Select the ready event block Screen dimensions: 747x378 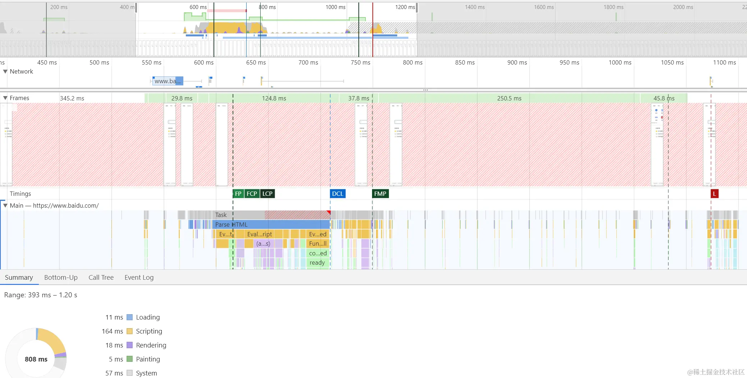coord(318,263)
